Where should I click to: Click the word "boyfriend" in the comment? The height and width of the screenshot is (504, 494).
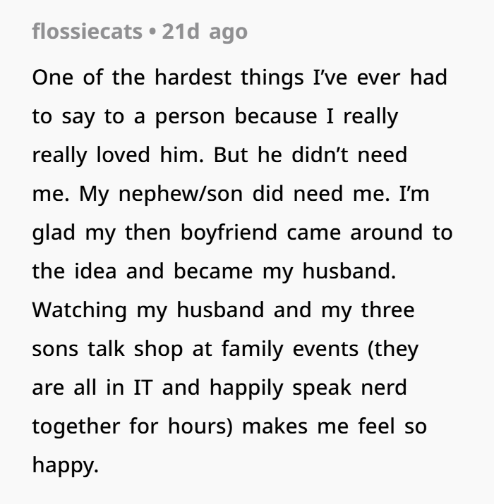[229, 233]
